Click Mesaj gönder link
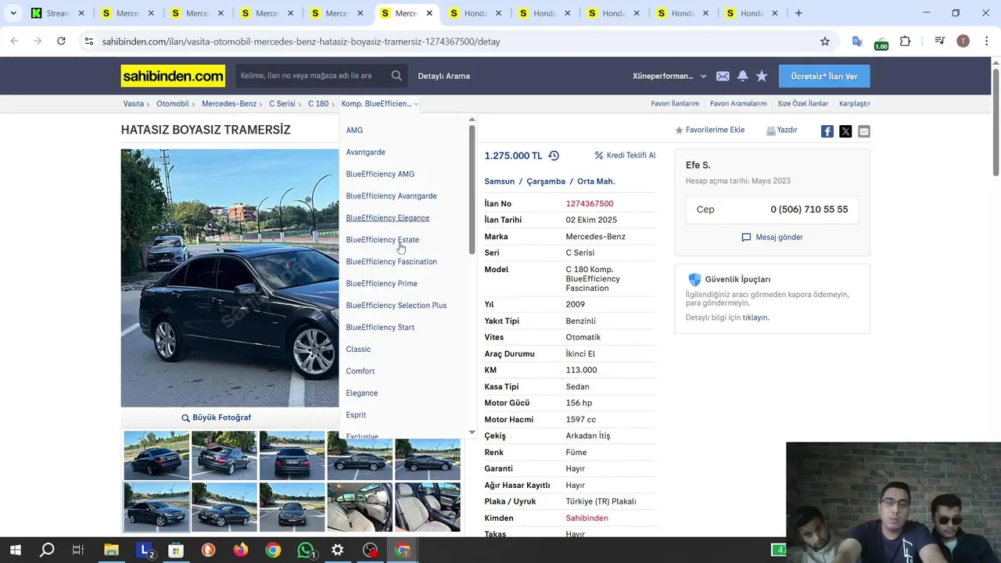Image resolution: width=1001 pixels, height=563 pixels. (x=773, y=237)
